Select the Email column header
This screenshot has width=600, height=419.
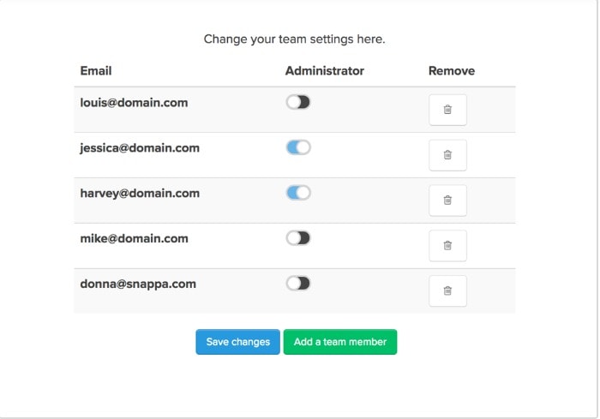96,71
